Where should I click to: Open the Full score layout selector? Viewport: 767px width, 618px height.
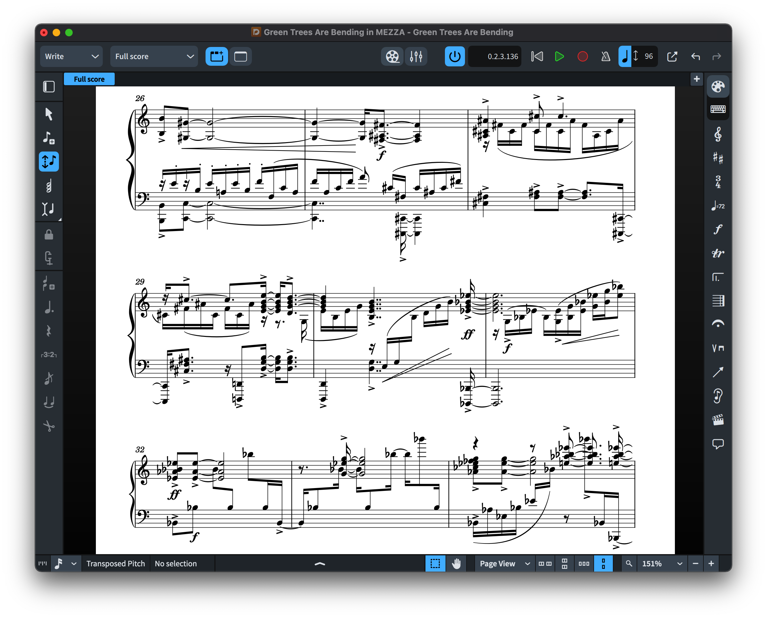[154, 56]
